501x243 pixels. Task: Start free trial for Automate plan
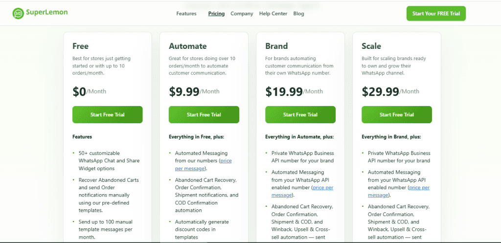[204, 115]
